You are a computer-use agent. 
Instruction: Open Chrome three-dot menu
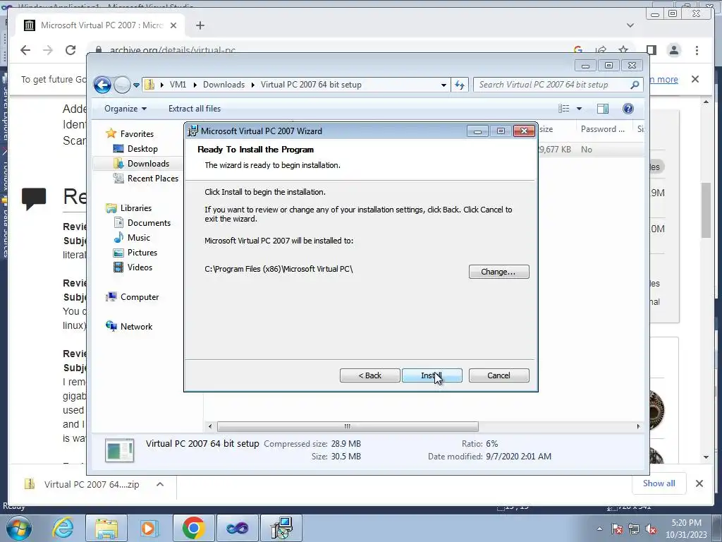pos(697,50)
